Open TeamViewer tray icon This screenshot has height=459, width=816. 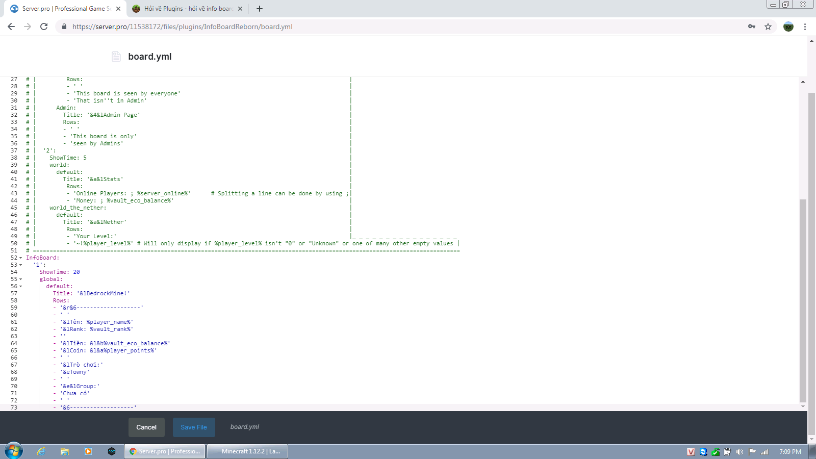[x=703, y=452]
